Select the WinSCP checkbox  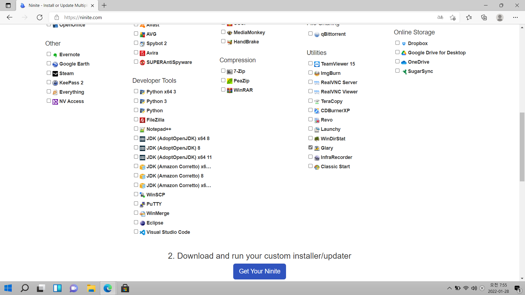click(x=136, y=194)
